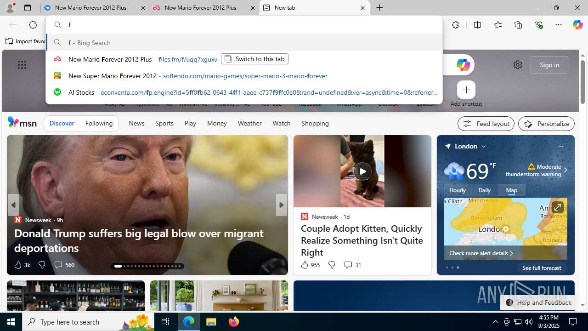This screenshot has width=588, height=331.
Task: Open the Shopping menu item
Action: point(315,123)
